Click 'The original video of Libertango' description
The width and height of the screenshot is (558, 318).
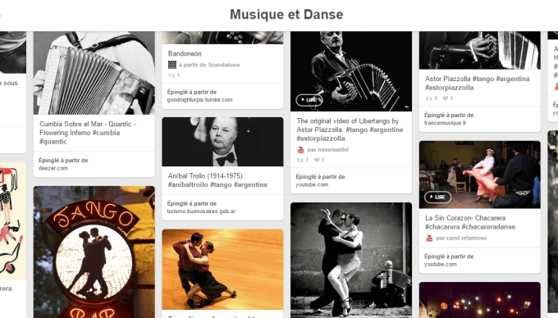coord(350,129)
